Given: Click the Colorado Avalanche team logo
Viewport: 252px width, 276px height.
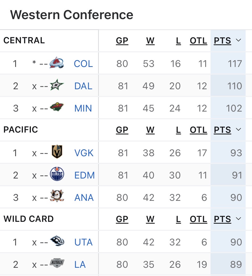Looking at the screenshot, I should [57, 63].
